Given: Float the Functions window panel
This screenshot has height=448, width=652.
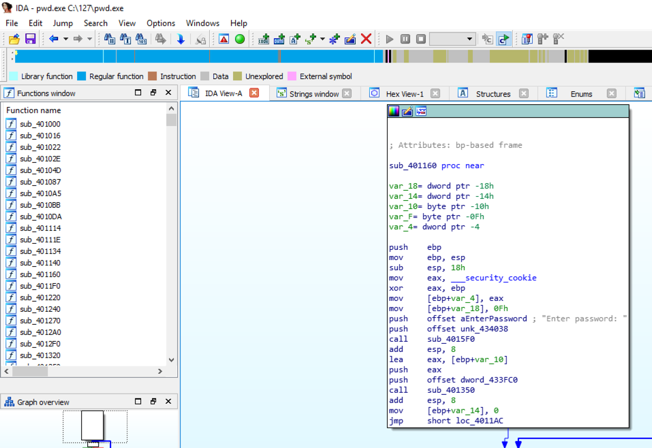Looking at the screenshot, I should [x=153, y=93].
